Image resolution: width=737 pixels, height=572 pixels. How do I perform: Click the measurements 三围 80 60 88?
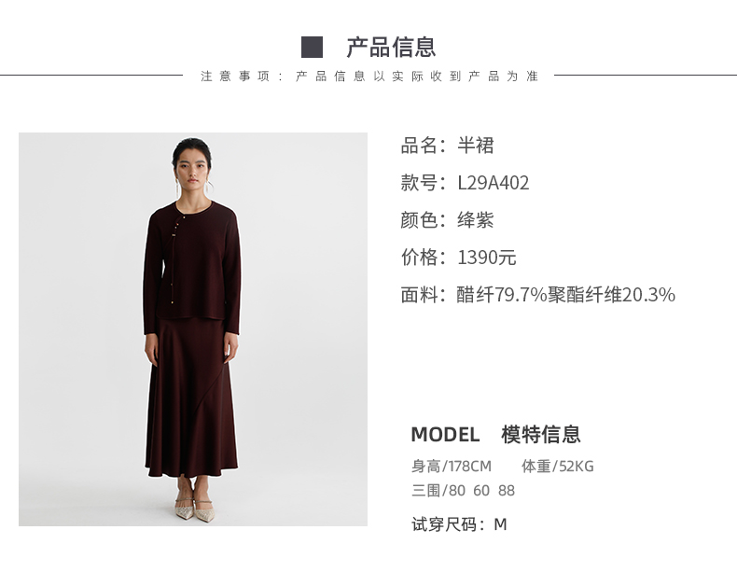click(x=463, y=490)
